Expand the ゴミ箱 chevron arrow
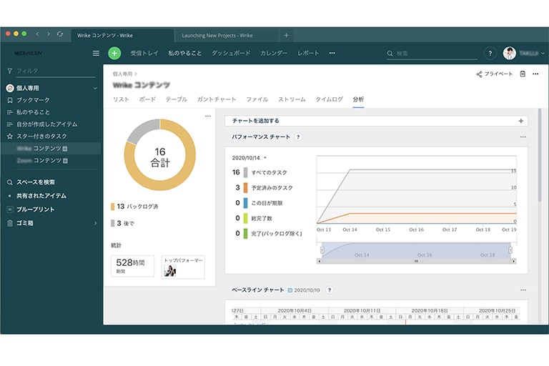Viewport: 549px width, 366px height. click(x=95, y=223)
